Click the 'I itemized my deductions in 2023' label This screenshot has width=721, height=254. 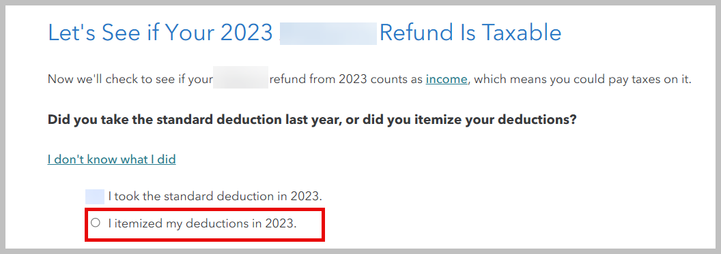pos(203,223)
